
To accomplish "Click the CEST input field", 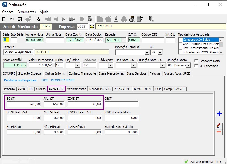I will [121, 104].
